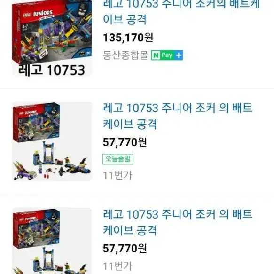Open the first product thumbnail labeled 레고 10753
This screenshot has width=274, height=274.
pyautogui.click(x=52, y=38)
